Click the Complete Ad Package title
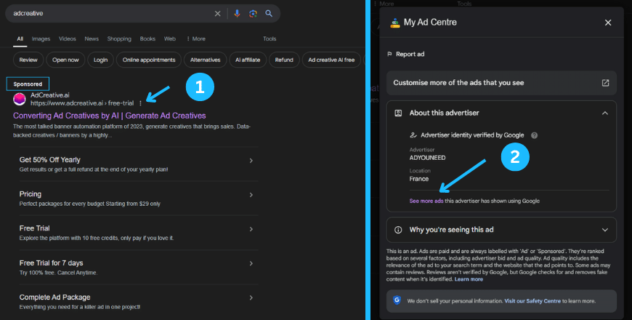Image resolution: width=632 pixels, height=320 pixels. pyautogui.click(x=54, y=297)
